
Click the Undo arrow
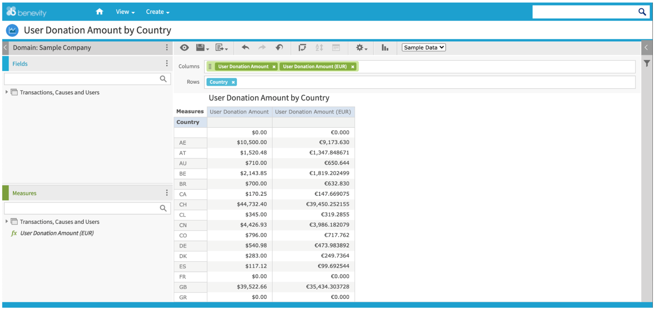pyautogui.click(x=245, y=47)
